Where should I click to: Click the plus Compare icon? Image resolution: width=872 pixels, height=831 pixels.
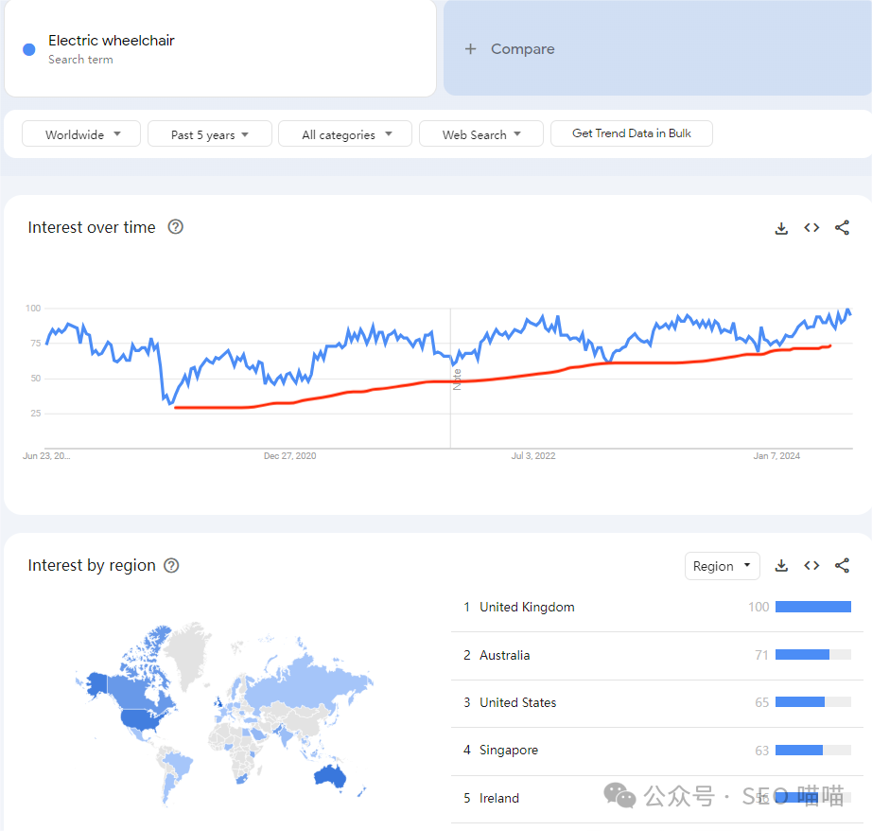coord(471,49)
